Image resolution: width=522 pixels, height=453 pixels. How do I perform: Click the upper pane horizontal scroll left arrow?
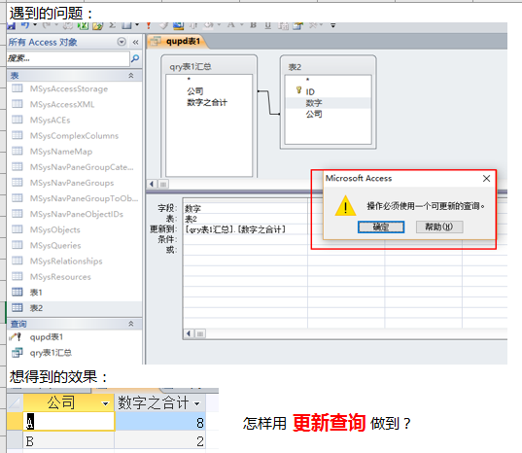click(152, 184)
